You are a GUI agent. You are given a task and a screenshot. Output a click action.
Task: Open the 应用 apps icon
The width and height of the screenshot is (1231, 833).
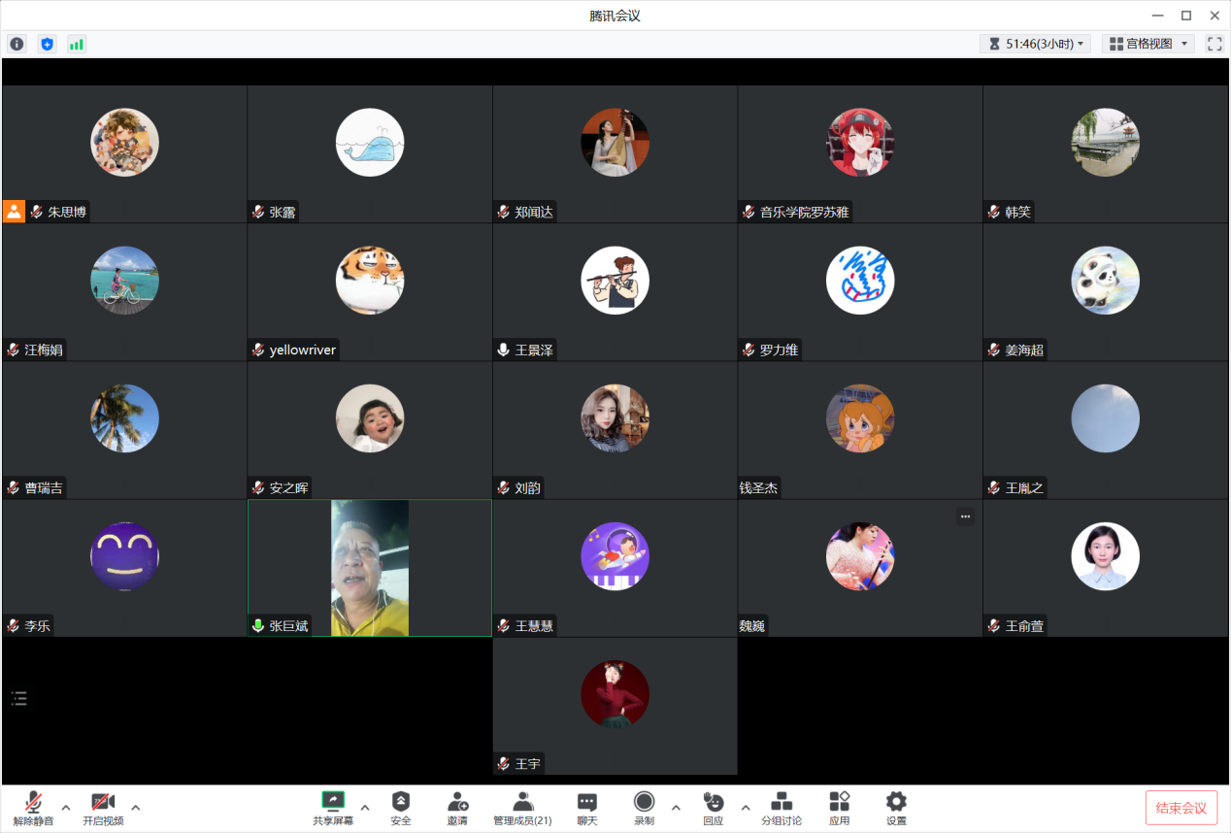pyautogui.click(x=839, y=807)
